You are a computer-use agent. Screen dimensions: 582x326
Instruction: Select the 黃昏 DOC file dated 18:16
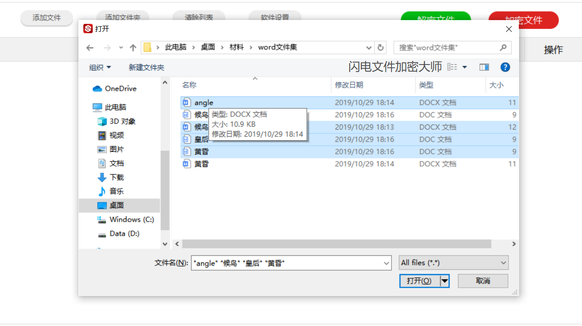[x=349, y=152]
